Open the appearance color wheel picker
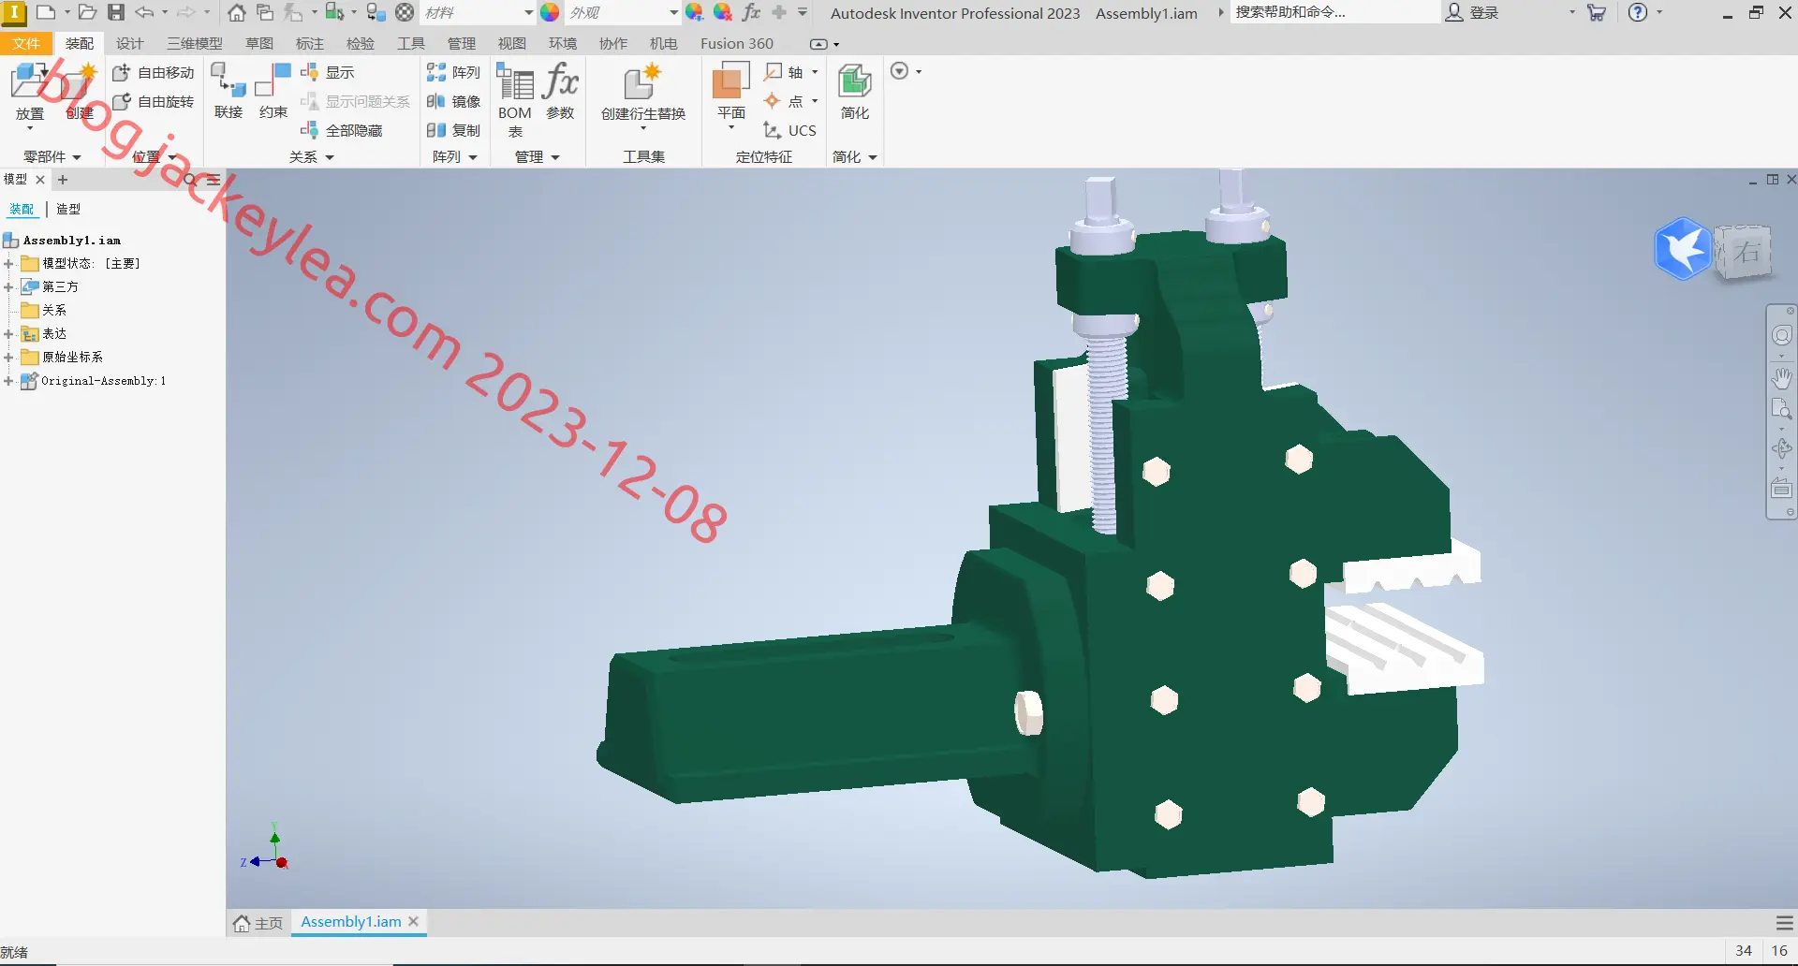Image resolution: width=1798 pixels, height=966 pixels. point(550,12)
